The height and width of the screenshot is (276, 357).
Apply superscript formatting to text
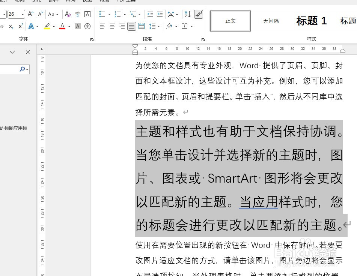(20, 25)
